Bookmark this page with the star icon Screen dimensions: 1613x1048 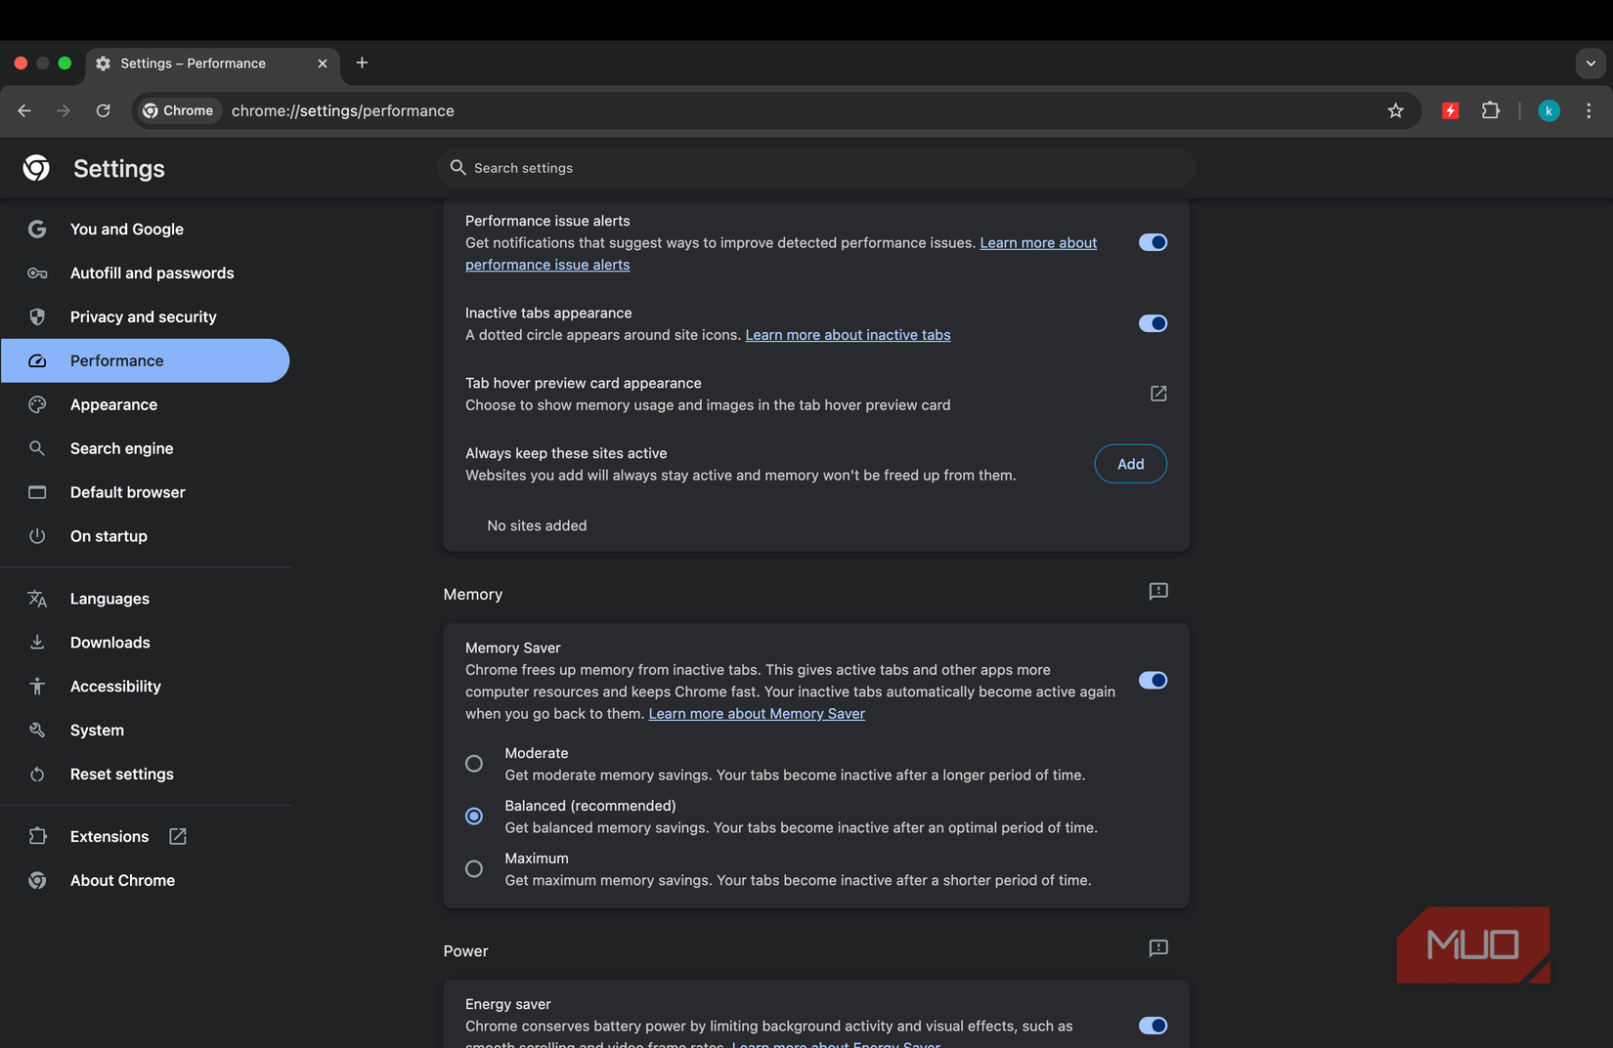(1395, 111)
